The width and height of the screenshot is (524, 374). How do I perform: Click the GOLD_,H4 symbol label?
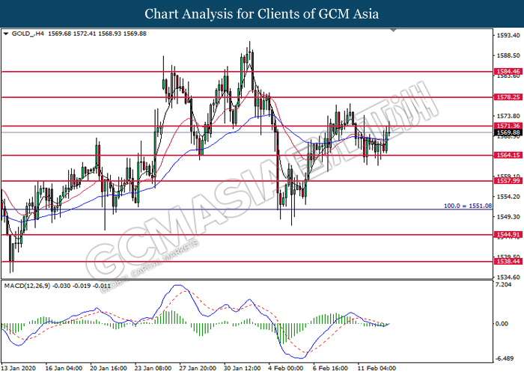click(x=28, y=34)
